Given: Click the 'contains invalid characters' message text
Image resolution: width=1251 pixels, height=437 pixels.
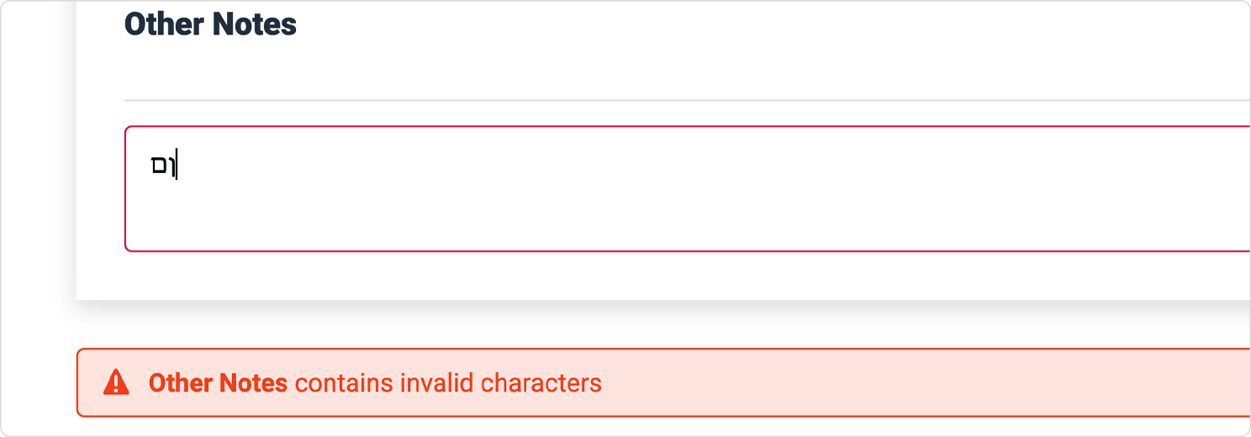Looking at the screenshot, I should (448, 383).
